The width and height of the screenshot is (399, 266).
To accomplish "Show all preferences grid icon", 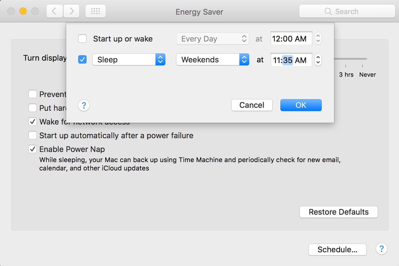I will tap(95, 11).
